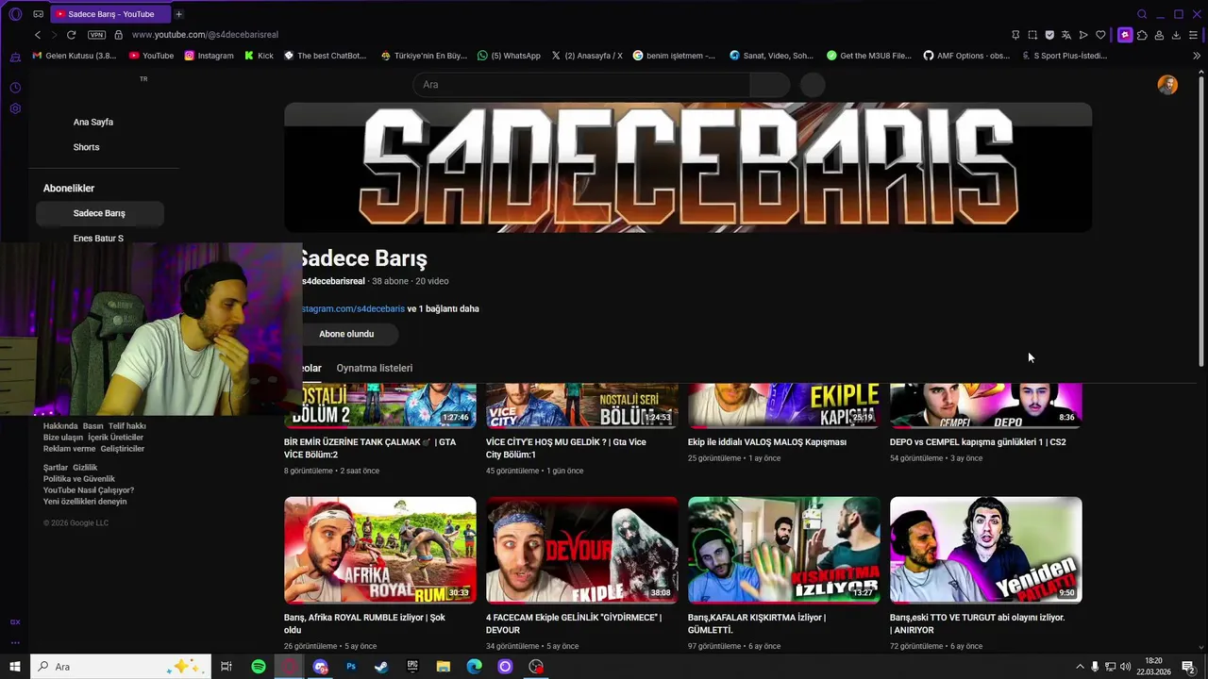Open the Windows Start menu
Screen dimensions: 1208x679
15,667
